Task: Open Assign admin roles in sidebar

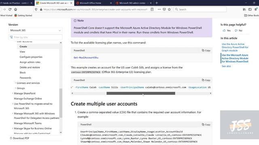Action: click(x=30, y=62)
